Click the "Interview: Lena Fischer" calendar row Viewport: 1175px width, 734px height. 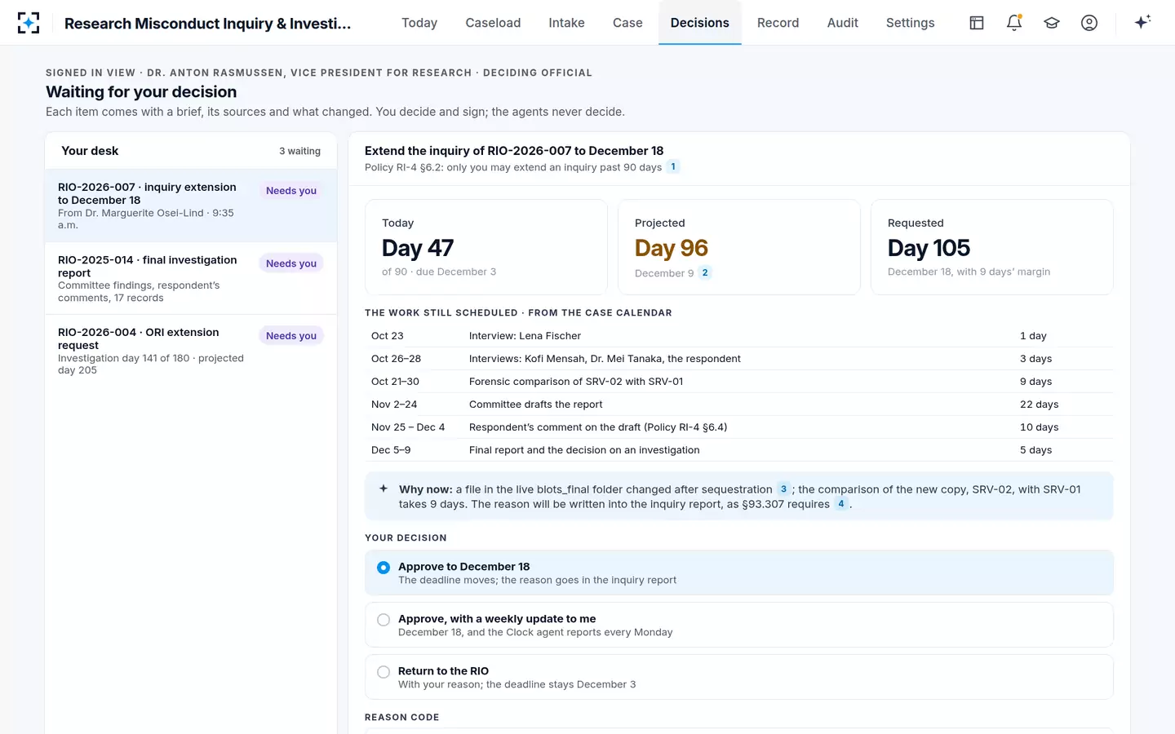click(x=739, y=336)
